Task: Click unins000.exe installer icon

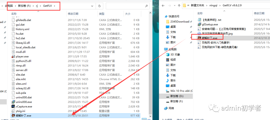Action: pyautogui.click(x=13, y=102)
